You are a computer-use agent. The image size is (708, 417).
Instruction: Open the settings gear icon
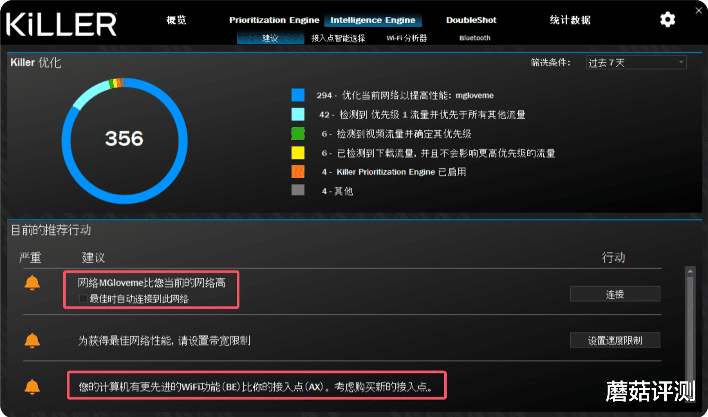(x=667, y=20)
